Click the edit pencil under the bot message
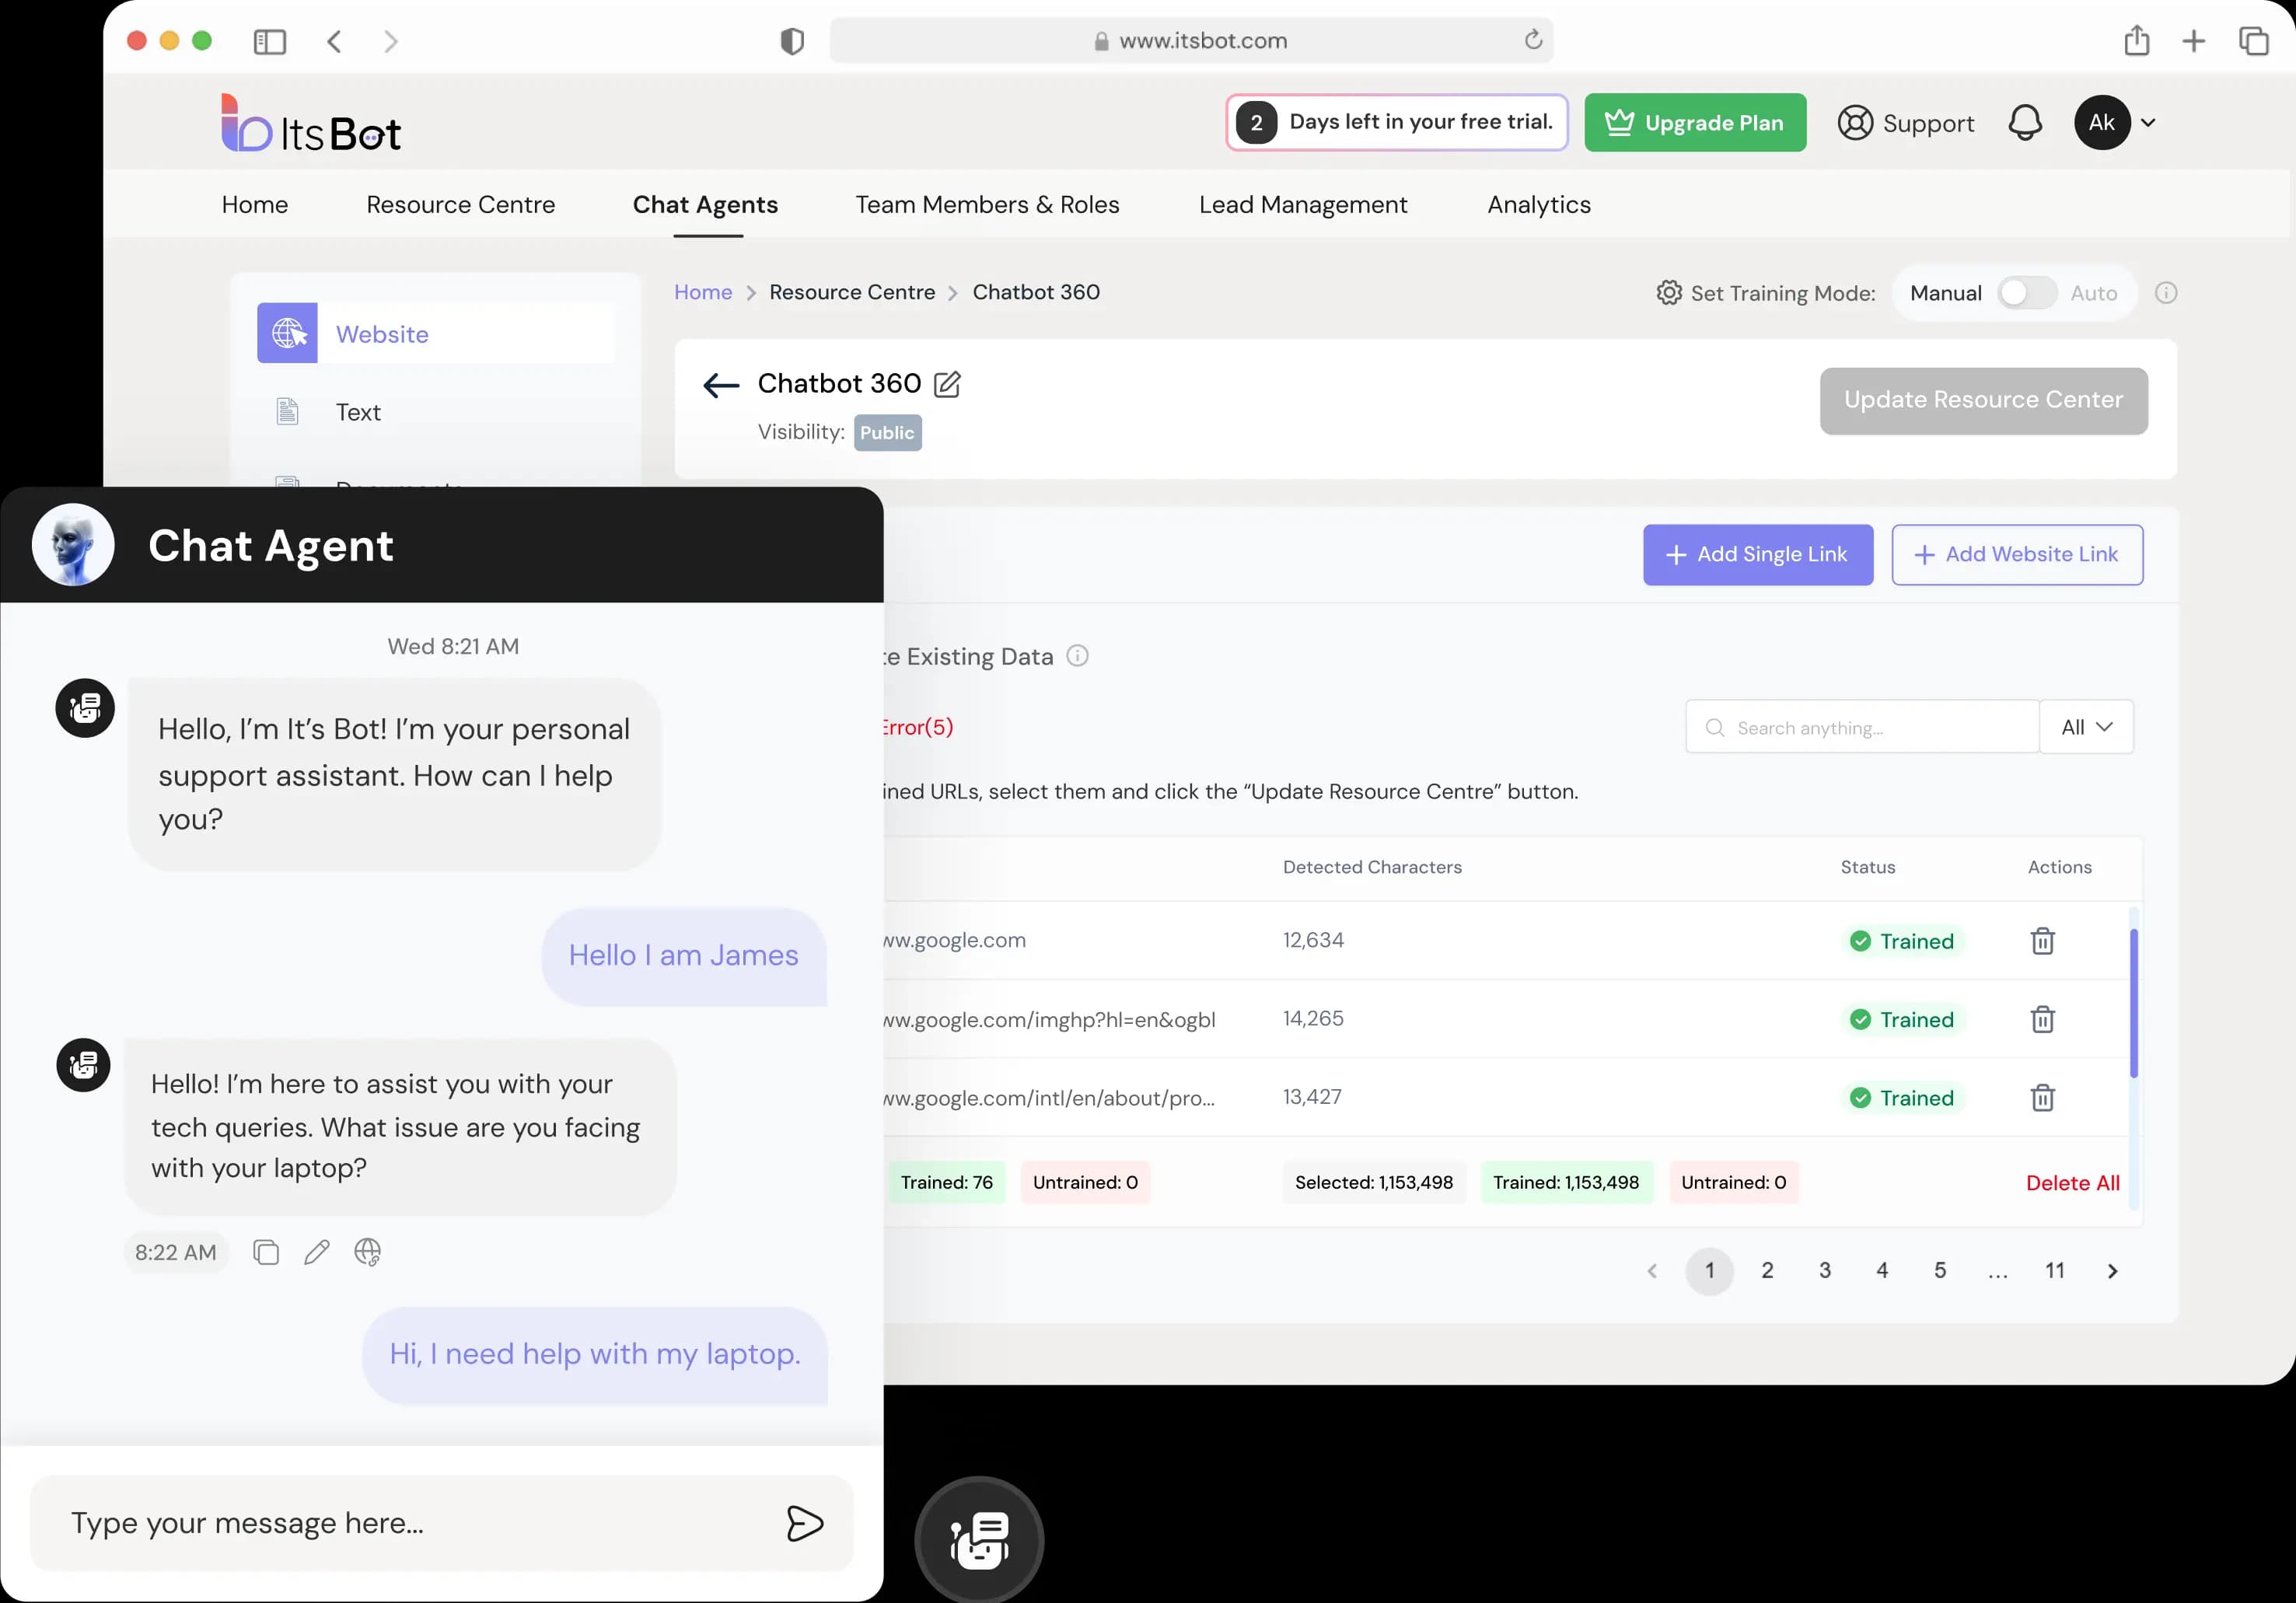The height and width of the screenshot is (1603, 2296). tap(316, 1252)
